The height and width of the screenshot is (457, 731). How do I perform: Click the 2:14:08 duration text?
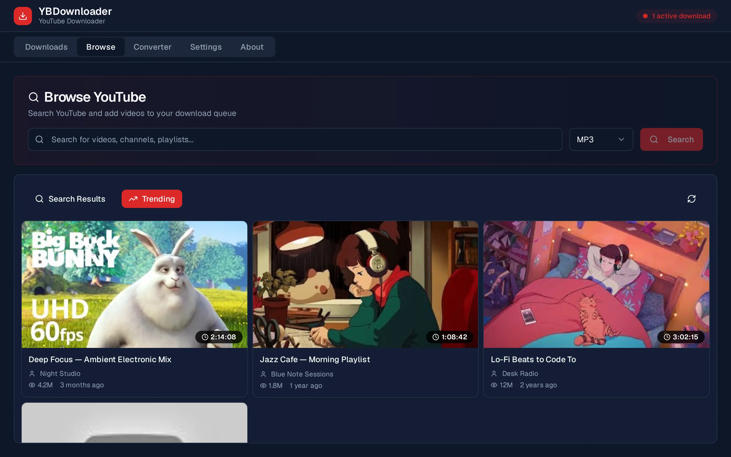(x=223, y=337)
